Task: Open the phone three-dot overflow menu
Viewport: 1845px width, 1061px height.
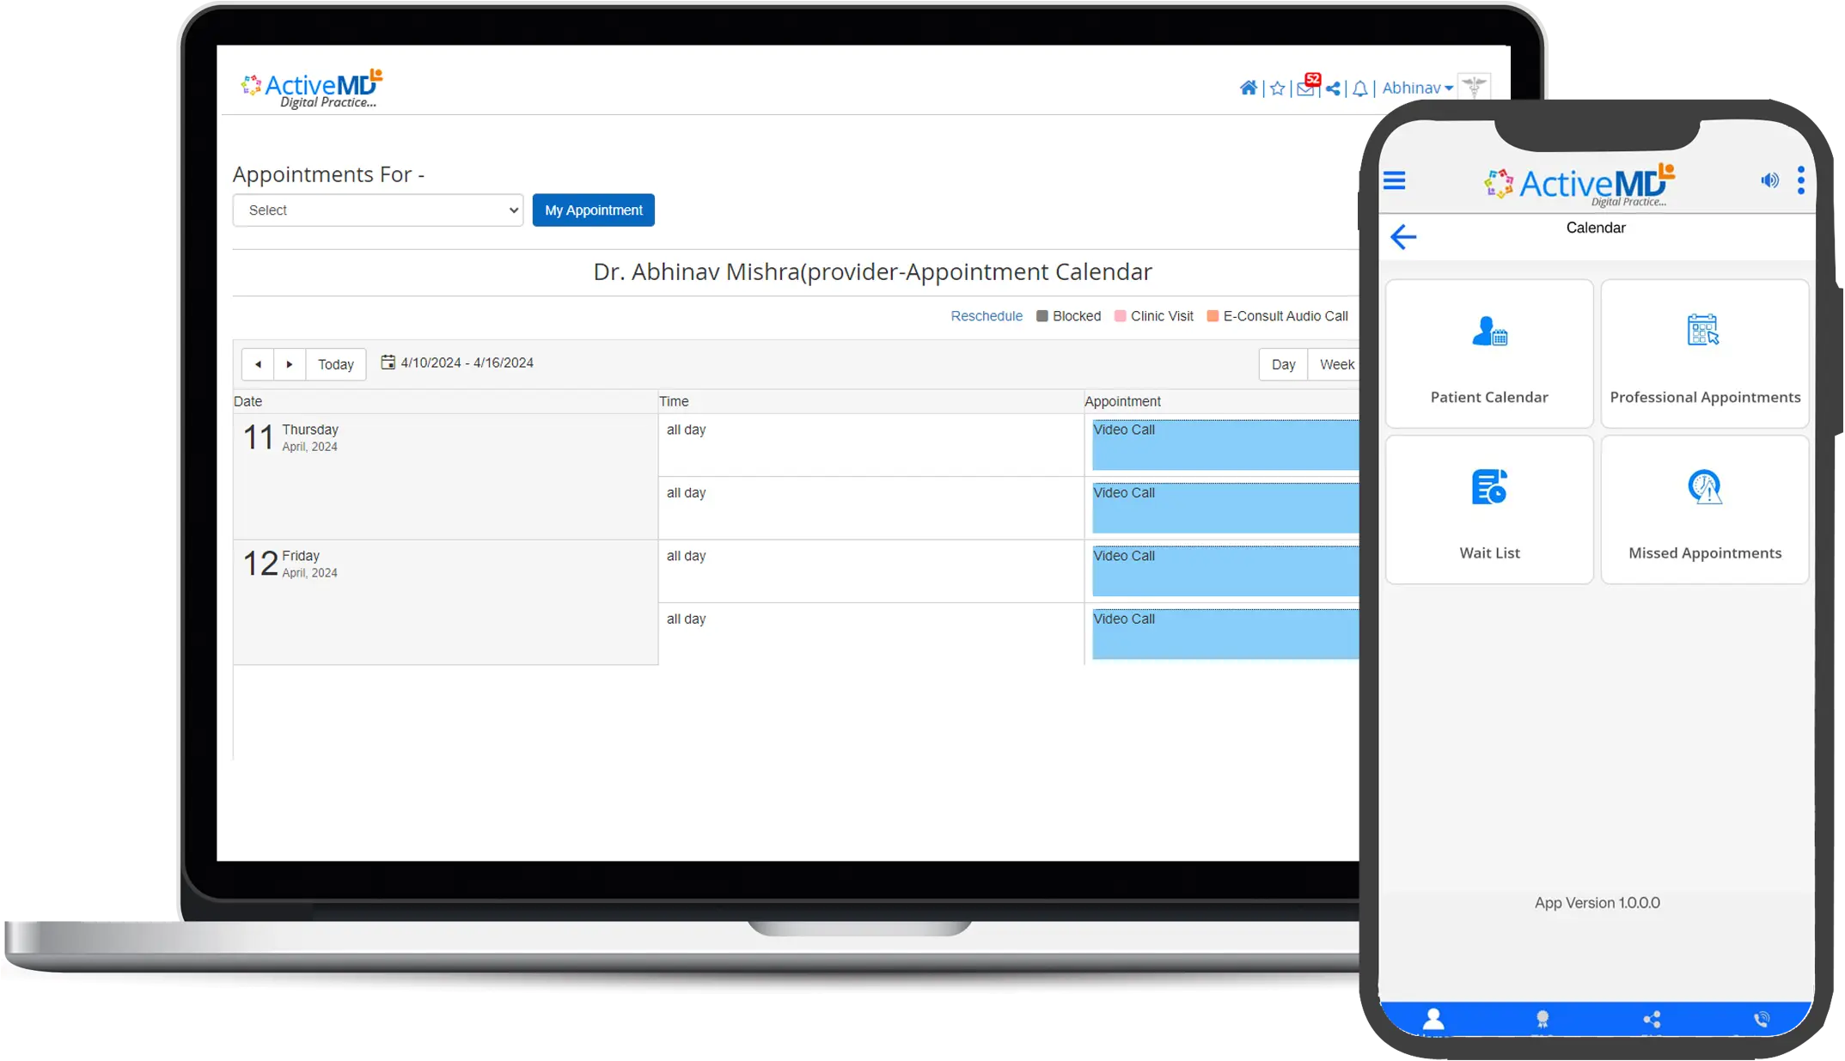Action: coord(1801,180)
